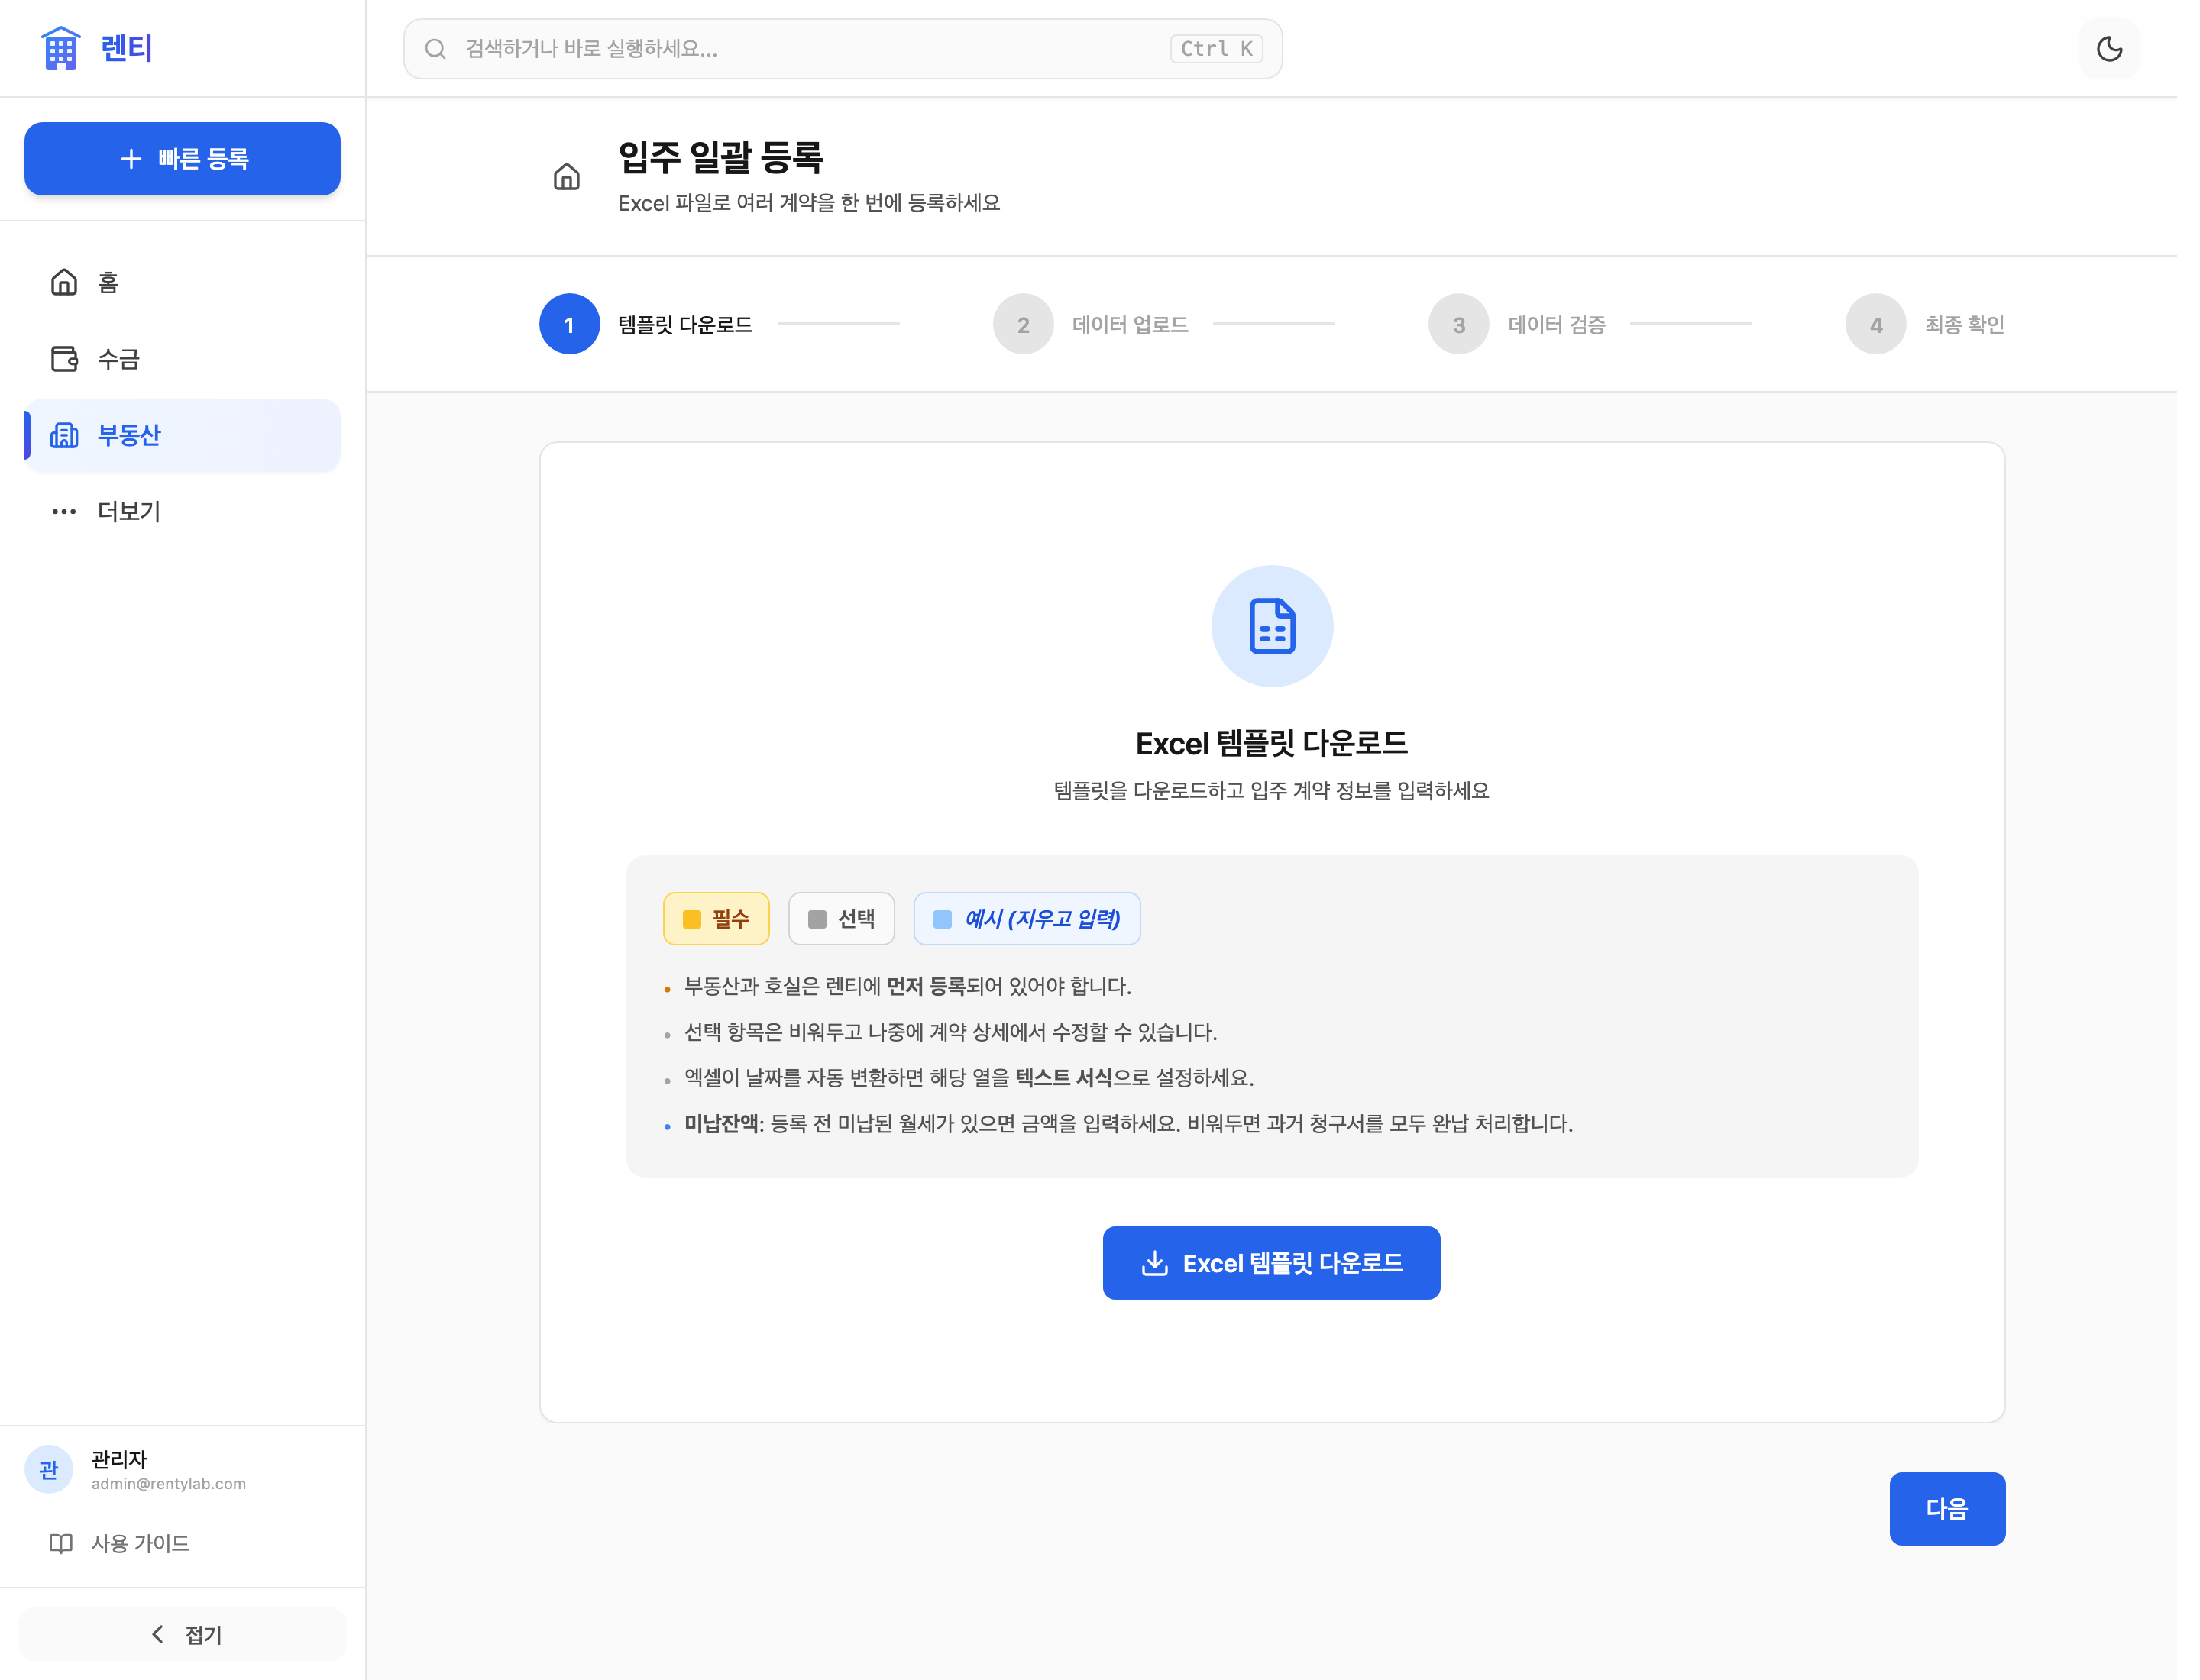
Task: Click the house icon next to 홈
Action: click(x=64, y=282)
